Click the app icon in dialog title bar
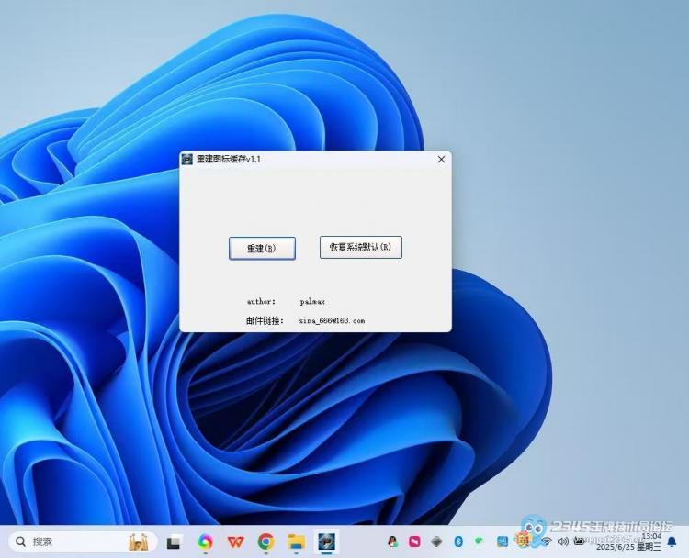Viewport: 689px width, 558px height. [187, 159]
